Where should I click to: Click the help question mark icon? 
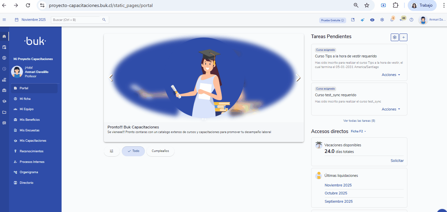[x=411, y=20]
